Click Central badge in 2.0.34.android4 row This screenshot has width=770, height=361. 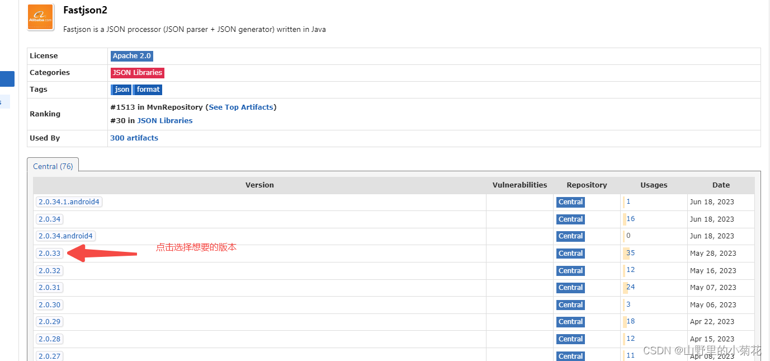click(570, 236)
